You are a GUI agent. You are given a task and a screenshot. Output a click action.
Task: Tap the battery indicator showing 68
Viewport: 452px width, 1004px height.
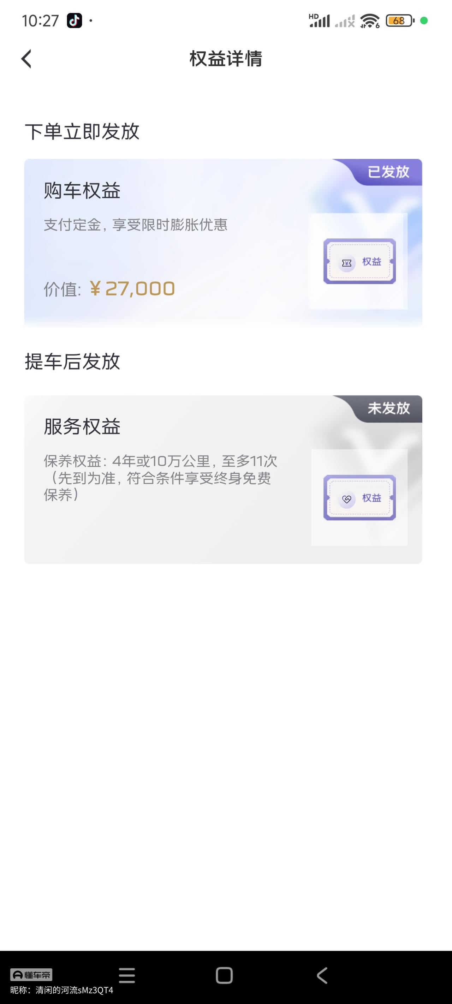(x=399, y=21)
